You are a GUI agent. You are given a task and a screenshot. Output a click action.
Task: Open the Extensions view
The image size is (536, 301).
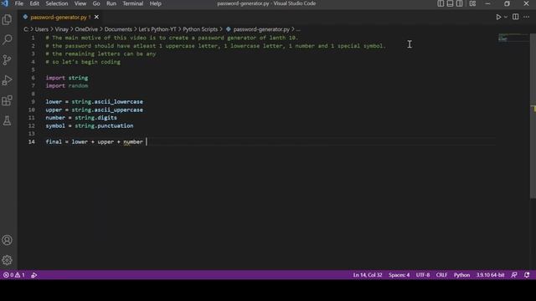click(8, 100)
